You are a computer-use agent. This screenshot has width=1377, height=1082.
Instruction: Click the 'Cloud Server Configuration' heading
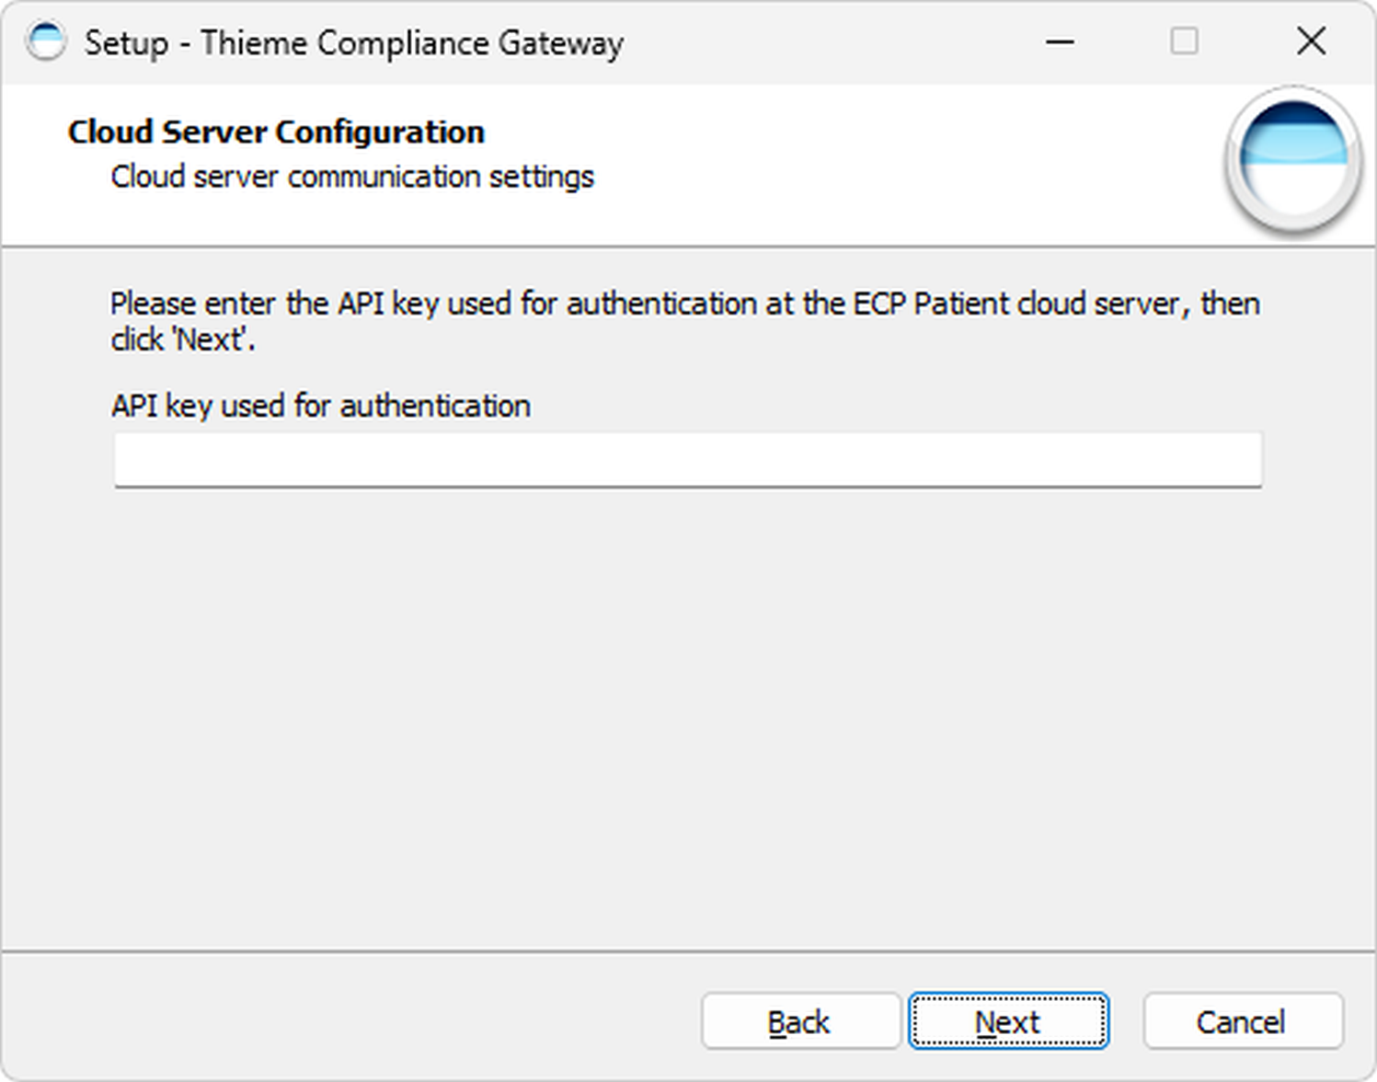276,132
